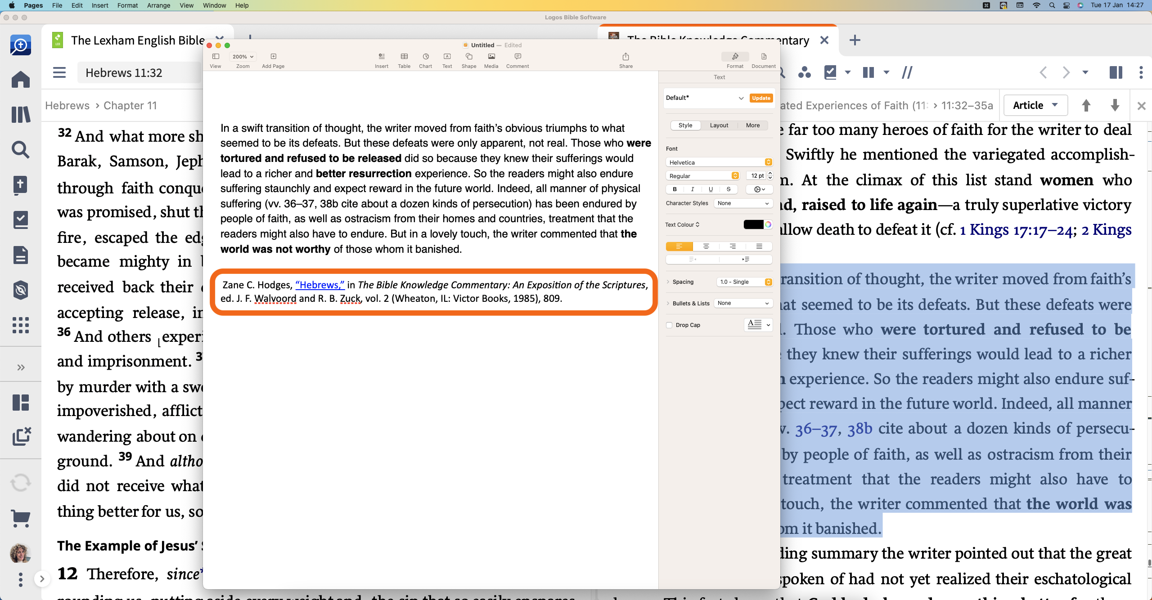The width and height of the screenshot is (1152, 600).
Task: Click the Search magnifier in Logos sidebar
Action: (x=21, y=149)
